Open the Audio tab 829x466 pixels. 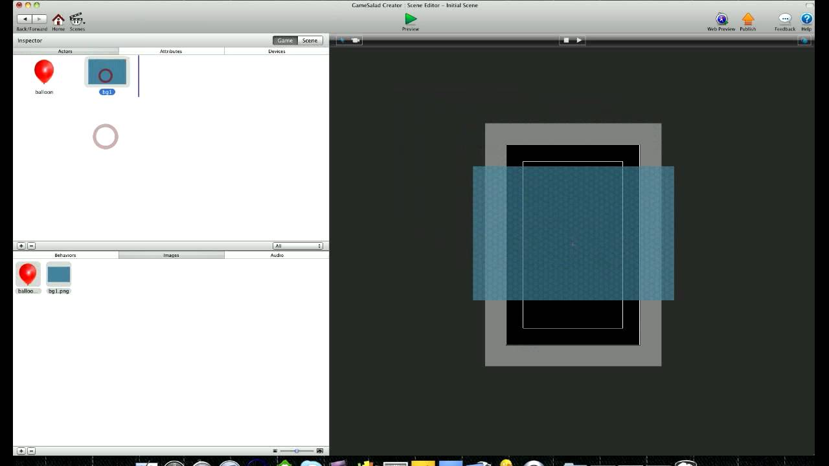click(x=277, y=255)
